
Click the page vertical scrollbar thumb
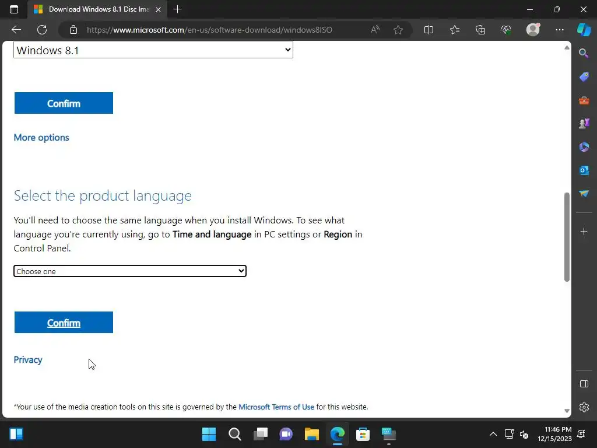pyautogui.click(x=567, y=237)
